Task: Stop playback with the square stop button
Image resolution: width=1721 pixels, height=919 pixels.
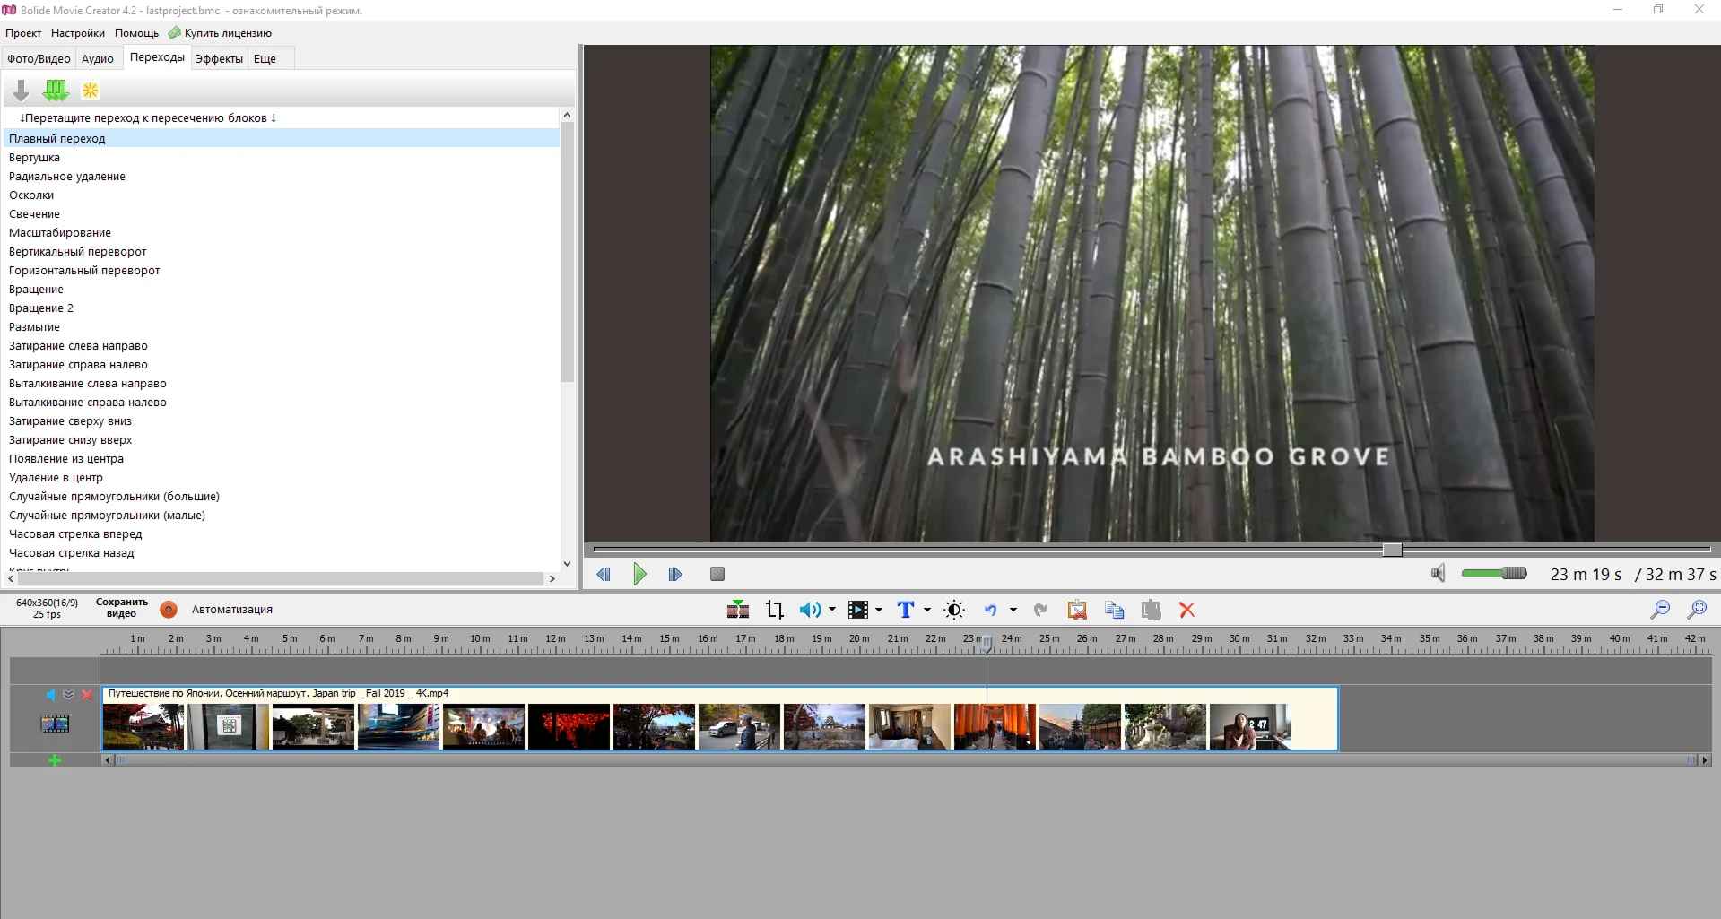Action: [x=717, y=574]
